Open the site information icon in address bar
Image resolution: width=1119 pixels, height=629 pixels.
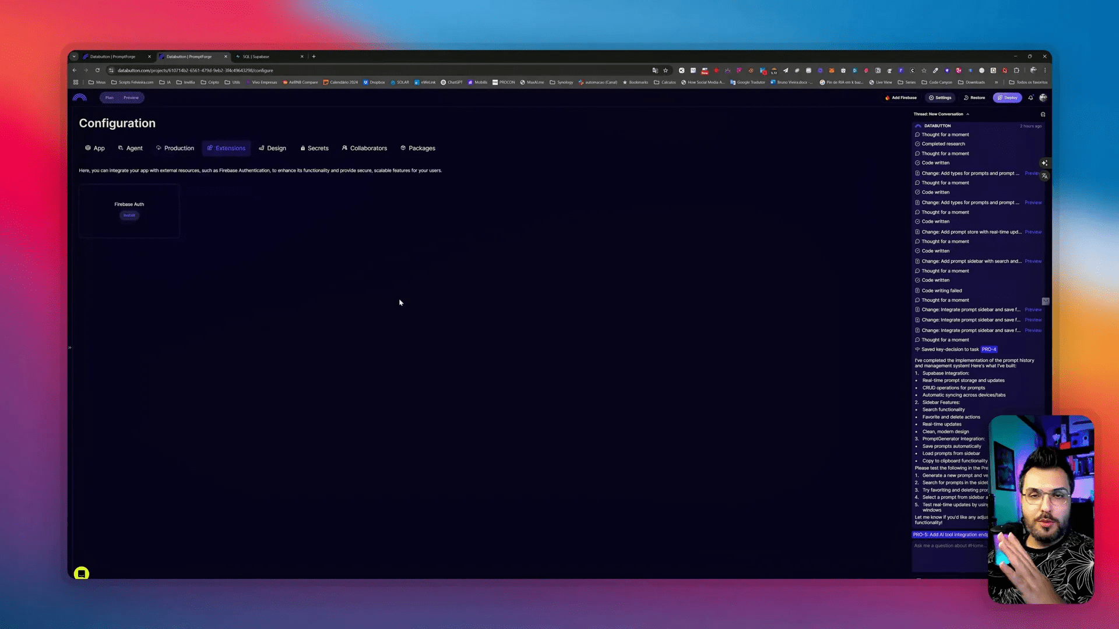111,70
